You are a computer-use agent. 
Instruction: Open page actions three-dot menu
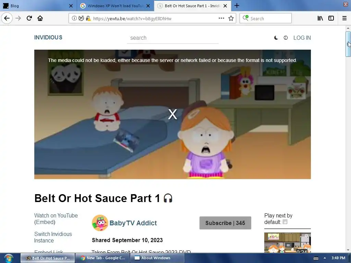221,18
